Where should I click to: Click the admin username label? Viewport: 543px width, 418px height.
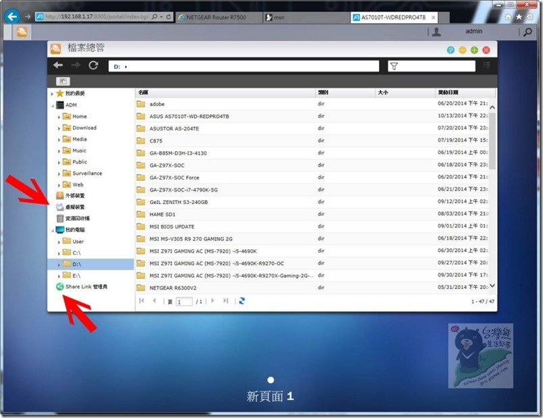[473, 32]
